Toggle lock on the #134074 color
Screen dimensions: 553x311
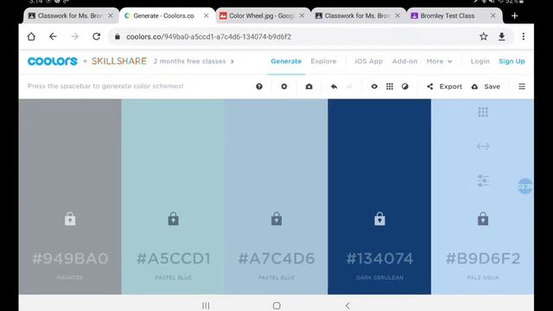[379, 219]
